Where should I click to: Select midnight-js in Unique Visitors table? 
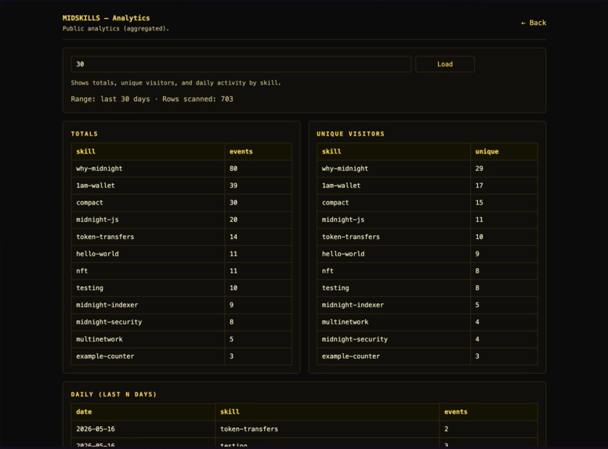pyautogui.click(x=343, y=220)
